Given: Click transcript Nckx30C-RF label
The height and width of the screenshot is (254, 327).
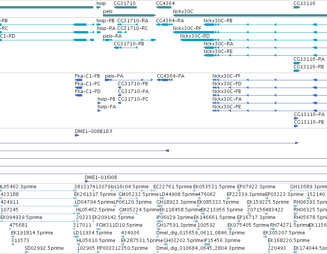Looking at the screenshot, I should 187,28.
